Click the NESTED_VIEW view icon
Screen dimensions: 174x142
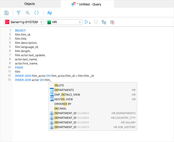52,99
